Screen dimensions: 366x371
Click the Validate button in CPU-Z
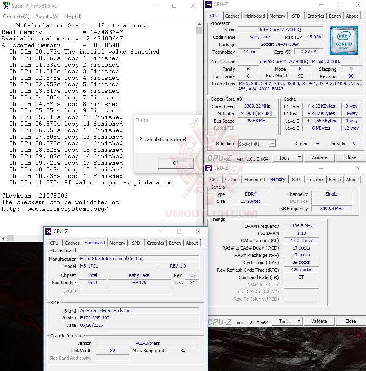319,157
